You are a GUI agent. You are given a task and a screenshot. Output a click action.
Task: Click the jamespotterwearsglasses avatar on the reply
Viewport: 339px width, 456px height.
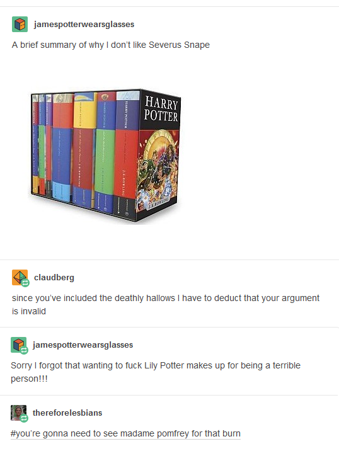pyautogui.click(x=19, y=345)
